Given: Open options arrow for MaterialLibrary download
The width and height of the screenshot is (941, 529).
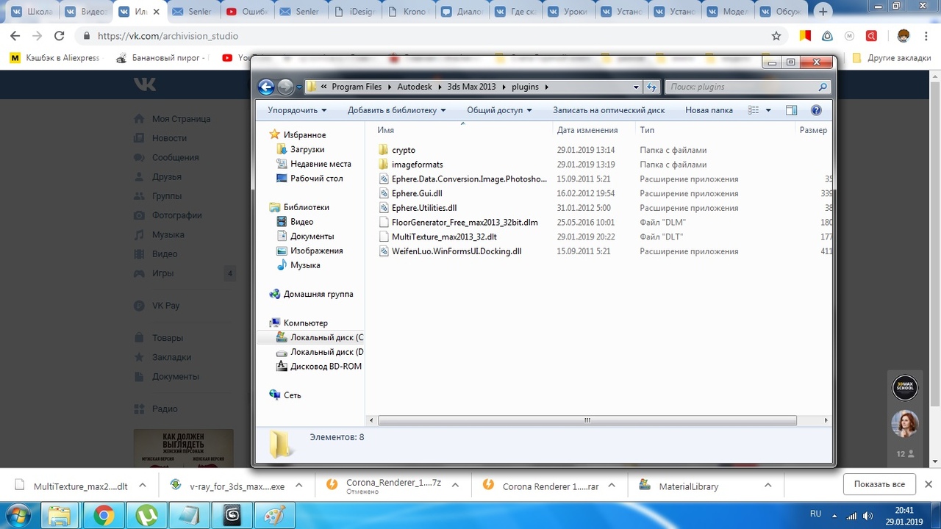Looking at the screenshot, I should click(x=768, y=486).
